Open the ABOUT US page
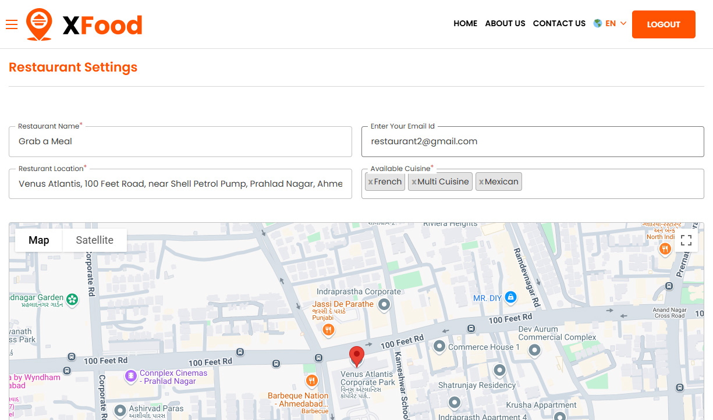Viewport: 713px width, 420px height. [x=505, y=24]
